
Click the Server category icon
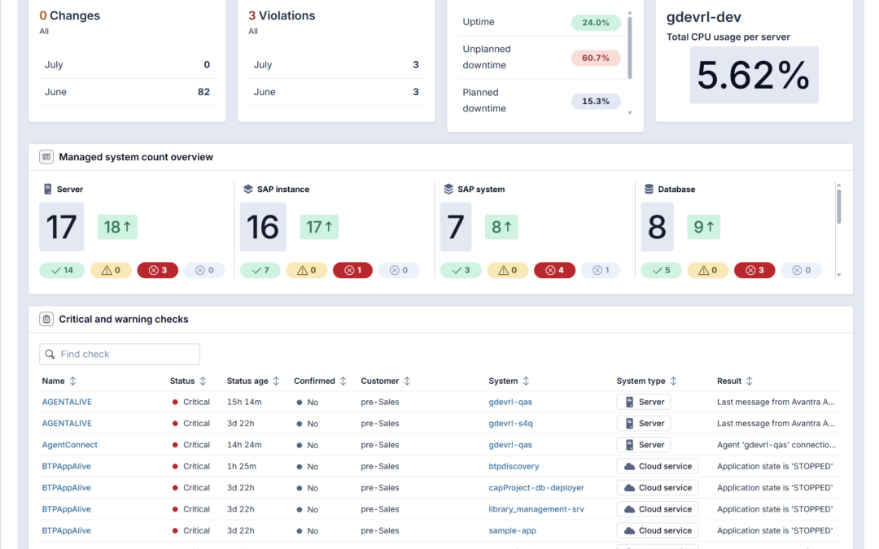click(48, 189)
